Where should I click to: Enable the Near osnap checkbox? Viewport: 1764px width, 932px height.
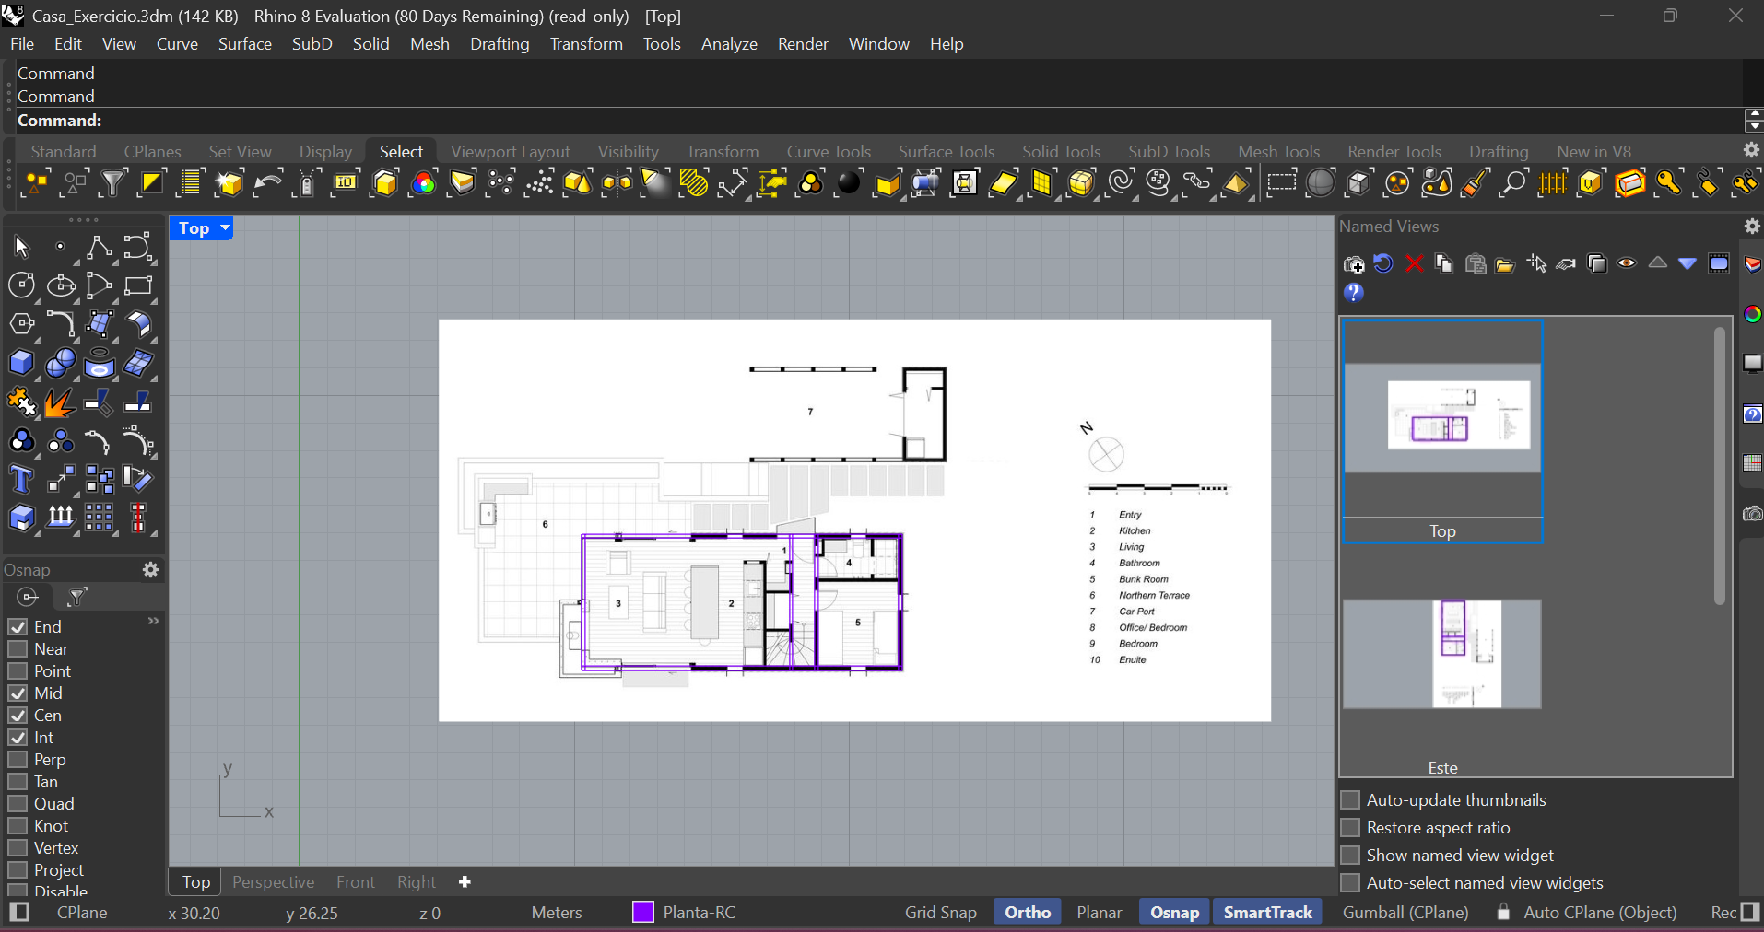click(18, 649)
